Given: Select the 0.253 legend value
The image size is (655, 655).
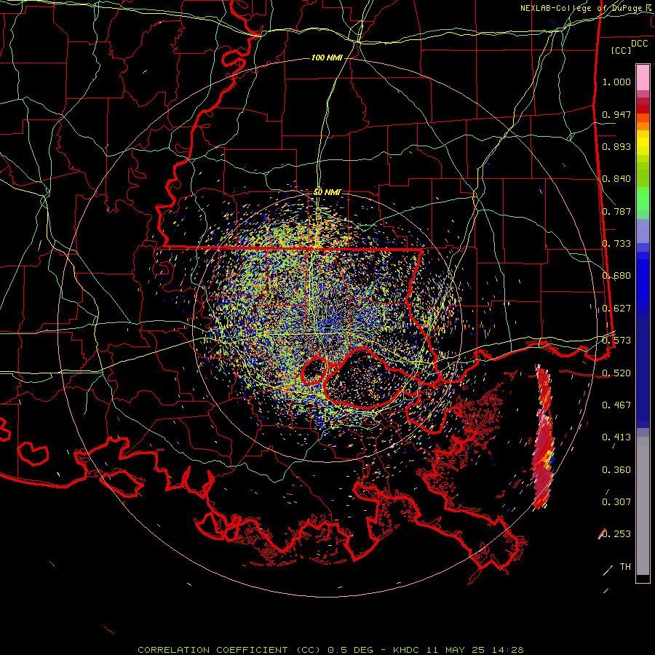Looking at the screenshot, I should [616, 534].
